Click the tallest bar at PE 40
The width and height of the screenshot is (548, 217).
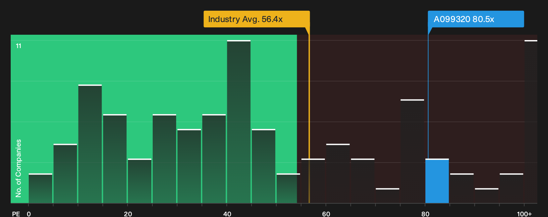239,122
